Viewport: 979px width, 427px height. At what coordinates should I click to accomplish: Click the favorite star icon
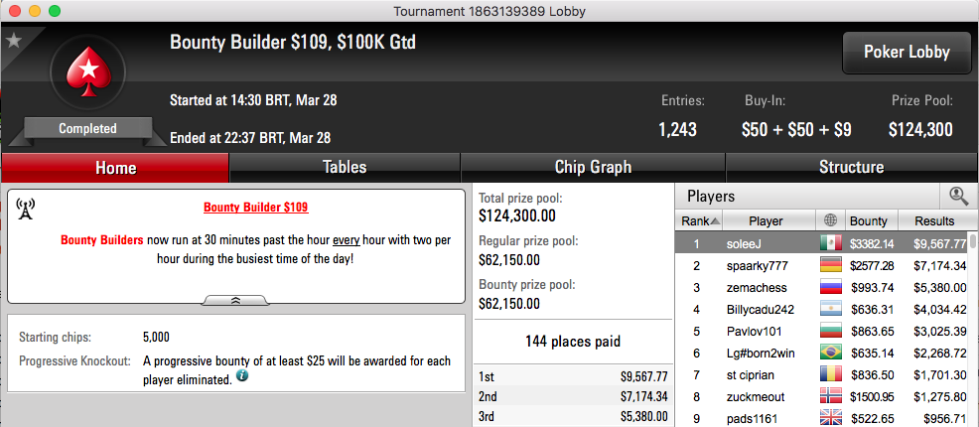click(x=13, y=41)
